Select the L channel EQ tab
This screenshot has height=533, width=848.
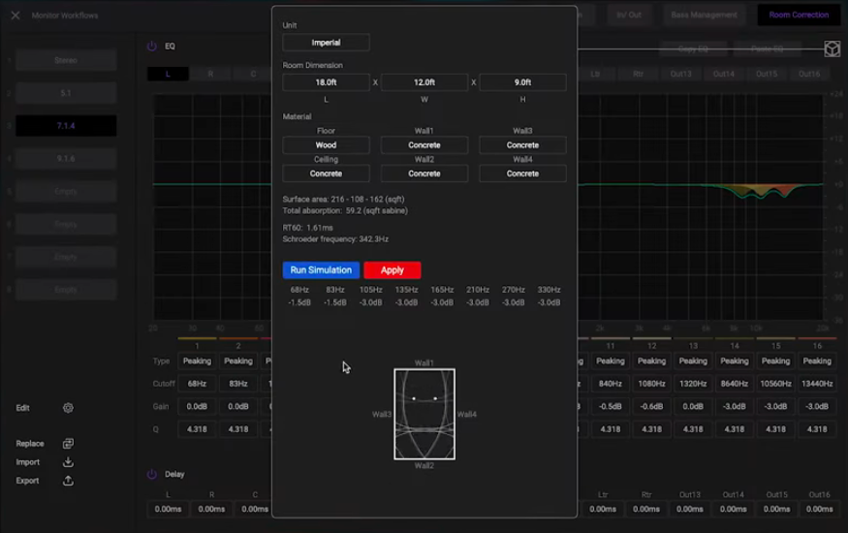[168, 74]
